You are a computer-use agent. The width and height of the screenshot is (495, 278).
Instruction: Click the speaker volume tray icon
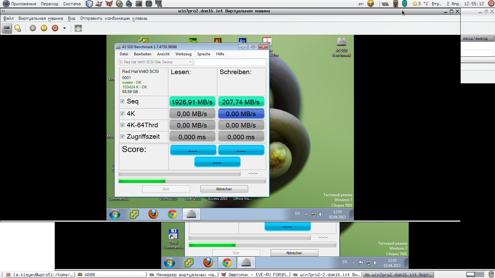[x=321, y=214]
